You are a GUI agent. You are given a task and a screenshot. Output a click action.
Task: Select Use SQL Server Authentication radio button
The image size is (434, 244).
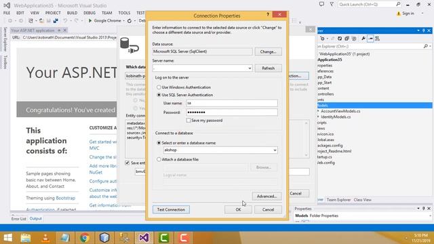click(159, 95)
